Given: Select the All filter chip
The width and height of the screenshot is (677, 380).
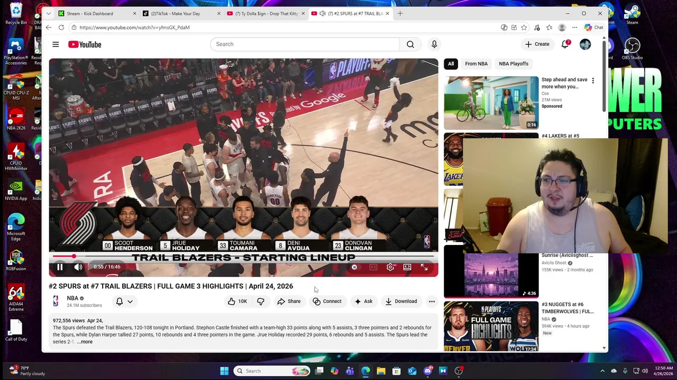Looking at the screenshot, I should click(x=451, y=64).
